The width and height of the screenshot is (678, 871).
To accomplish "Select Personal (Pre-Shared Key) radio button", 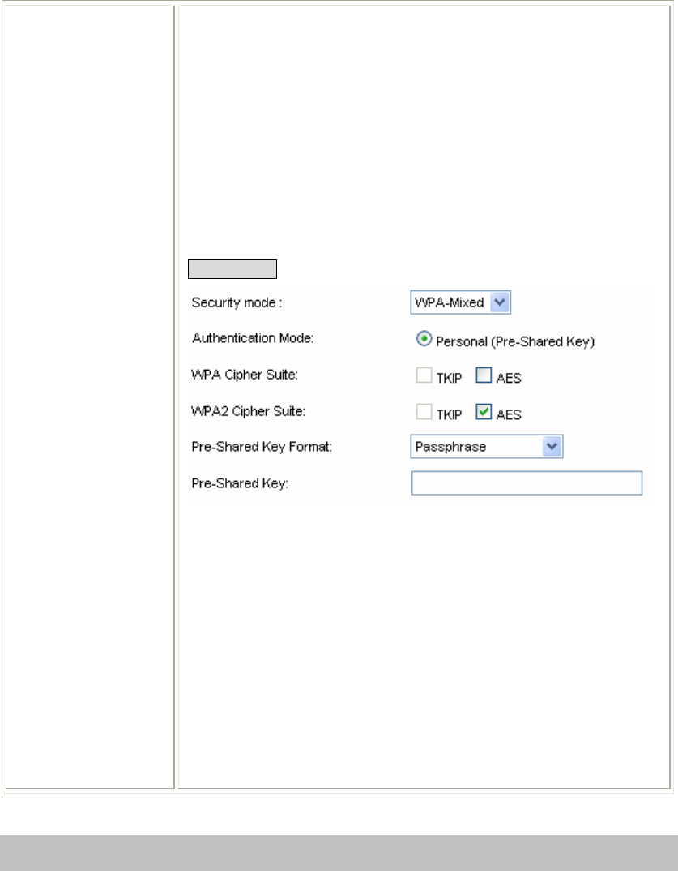I will 424,339.
